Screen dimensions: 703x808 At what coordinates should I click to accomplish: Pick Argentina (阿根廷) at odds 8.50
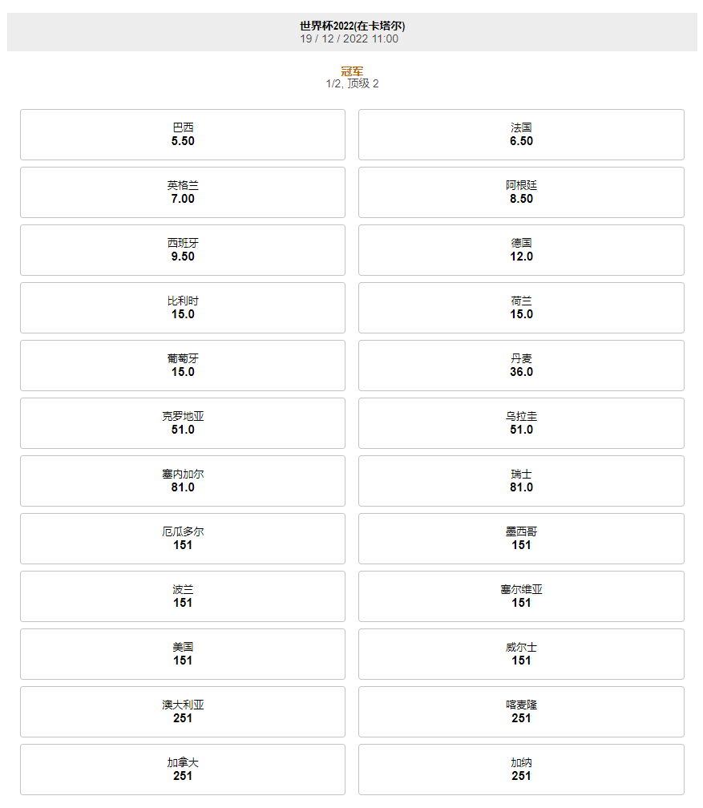pos(521,192)
